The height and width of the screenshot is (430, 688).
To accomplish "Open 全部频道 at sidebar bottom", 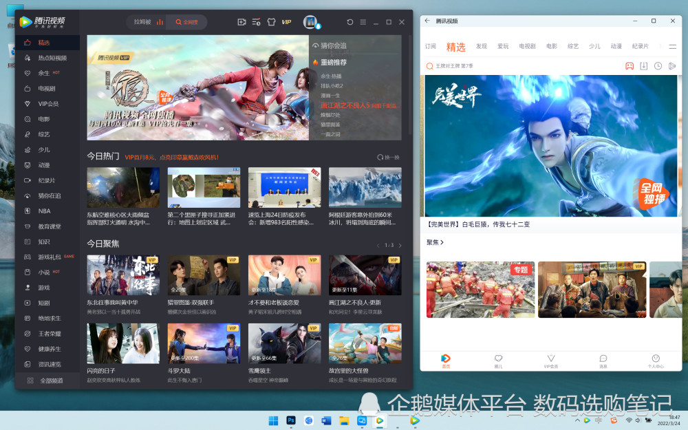I will [x=47, y=380].
